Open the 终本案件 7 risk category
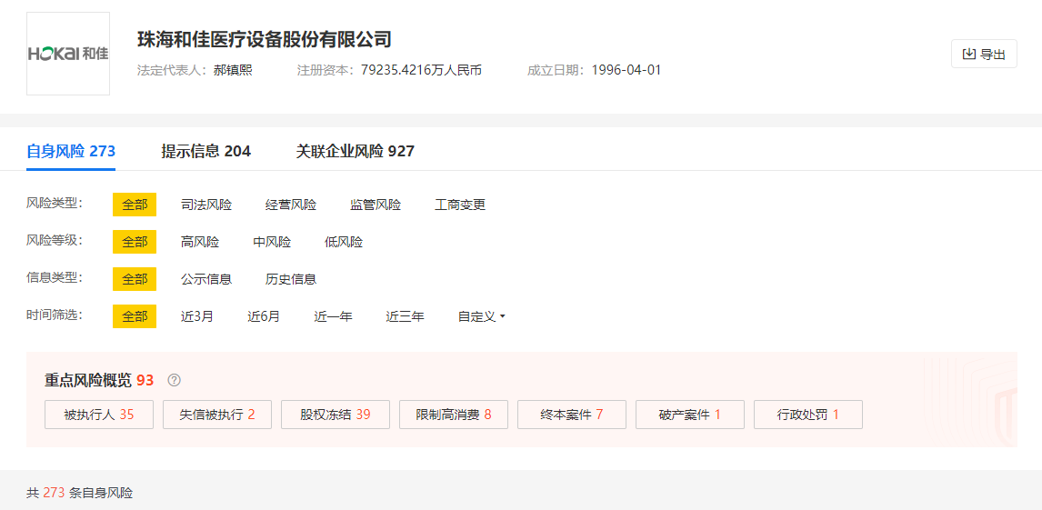 [x=572, y=415]
